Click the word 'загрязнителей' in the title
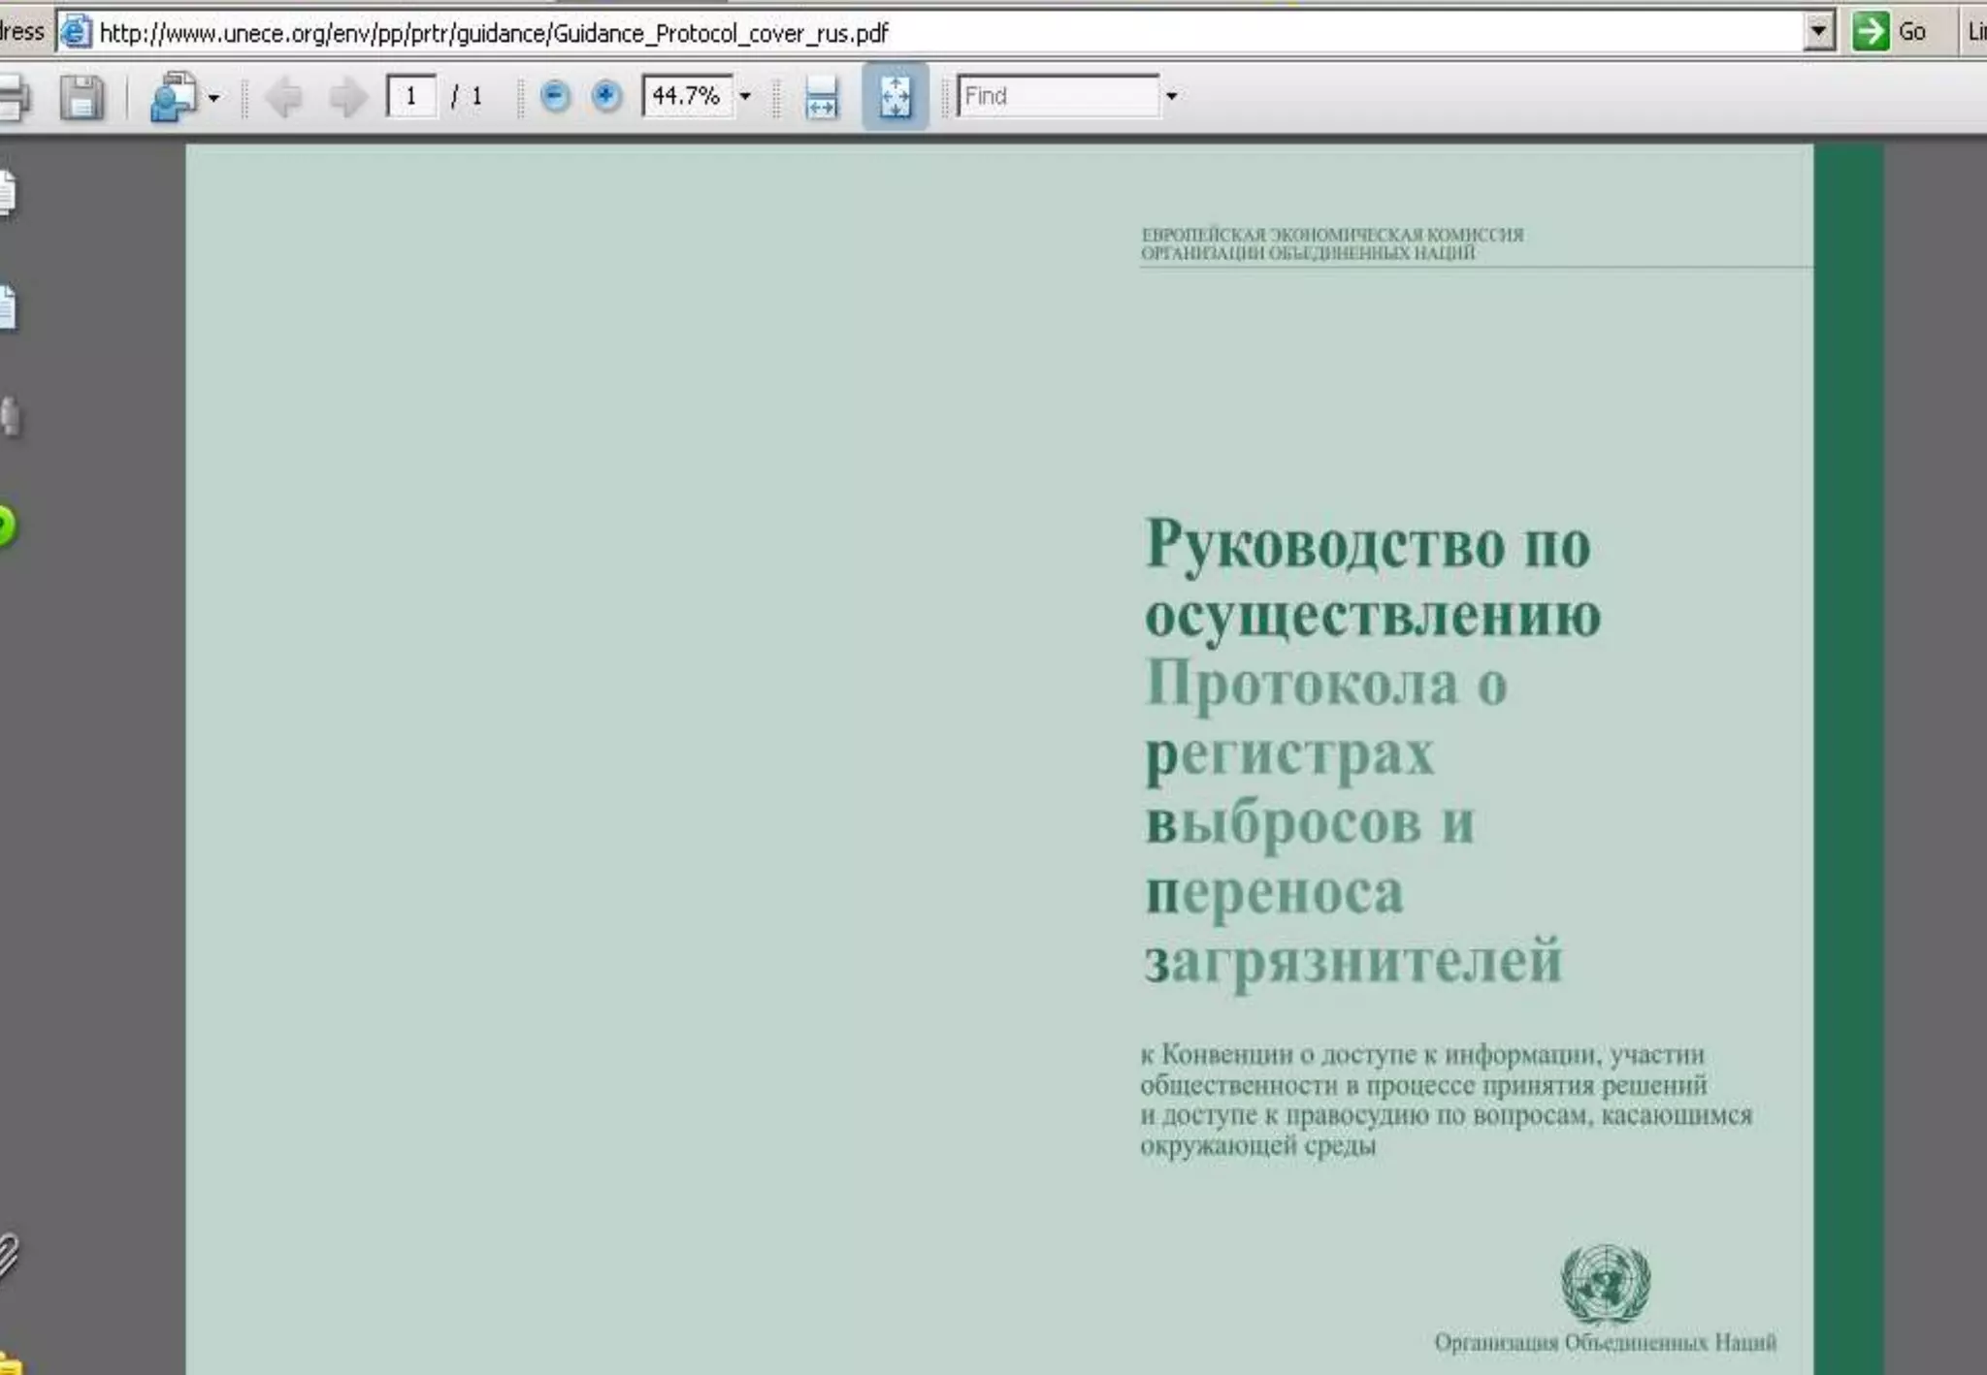1987x1375 pixels. [1353, 961]
